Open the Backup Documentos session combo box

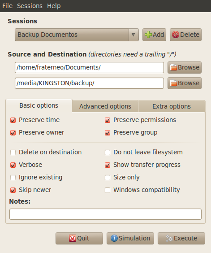click(x=77, y=35)
